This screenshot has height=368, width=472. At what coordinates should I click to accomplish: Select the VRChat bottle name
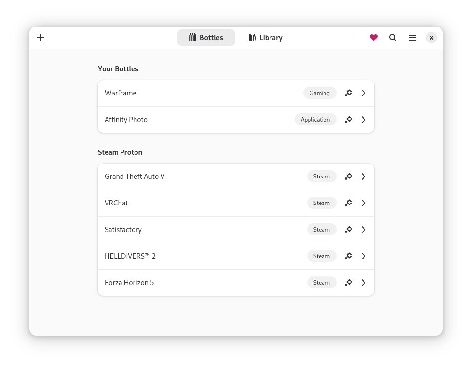pos(116,203)
